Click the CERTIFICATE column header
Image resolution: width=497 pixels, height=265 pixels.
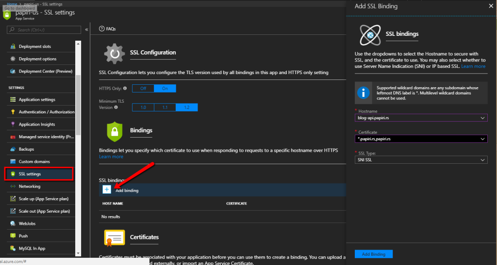[x=236, y=203]
